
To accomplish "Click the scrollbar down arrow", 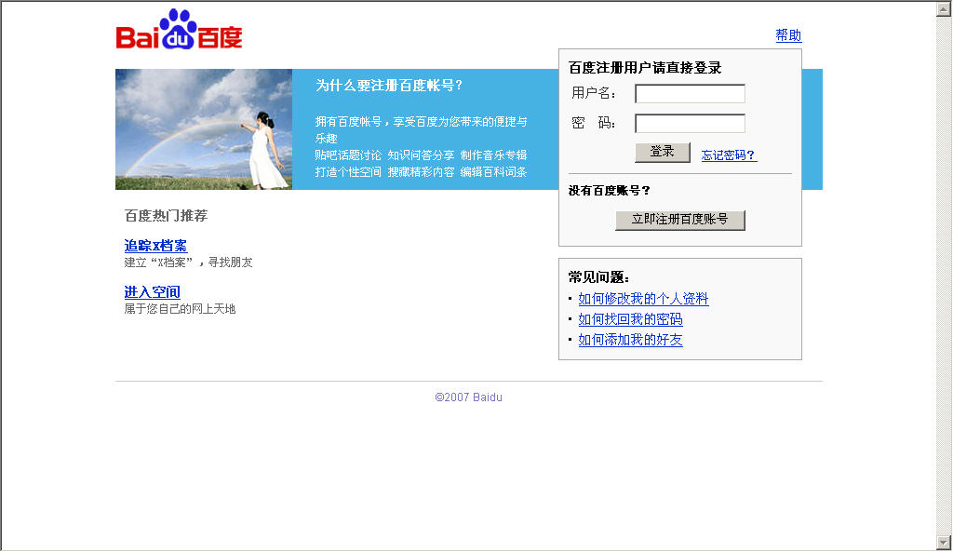I will [944, 543].
